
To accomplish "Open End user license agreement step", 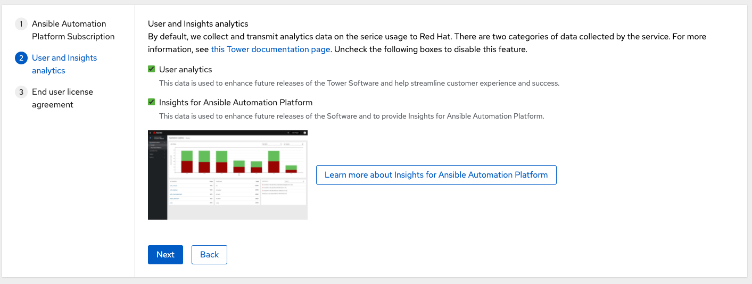I will 62,98.
